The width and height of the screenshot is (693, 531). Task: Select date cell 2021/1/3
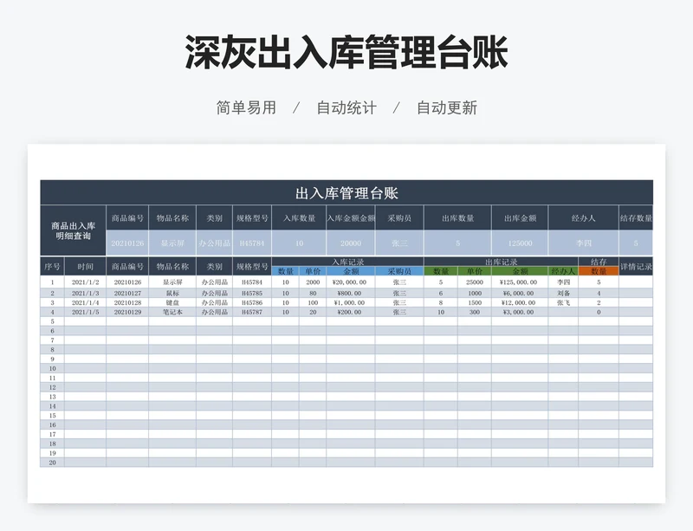[85, 293]
